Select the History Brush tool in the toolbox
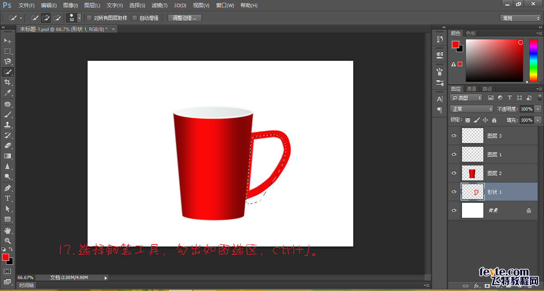 [x=8, y=135]
